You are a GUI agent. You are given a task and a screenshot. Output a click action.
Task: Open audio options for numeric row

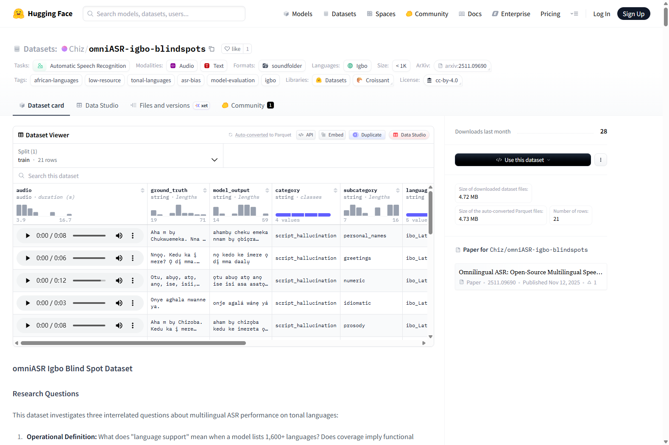tap(133, 281)
